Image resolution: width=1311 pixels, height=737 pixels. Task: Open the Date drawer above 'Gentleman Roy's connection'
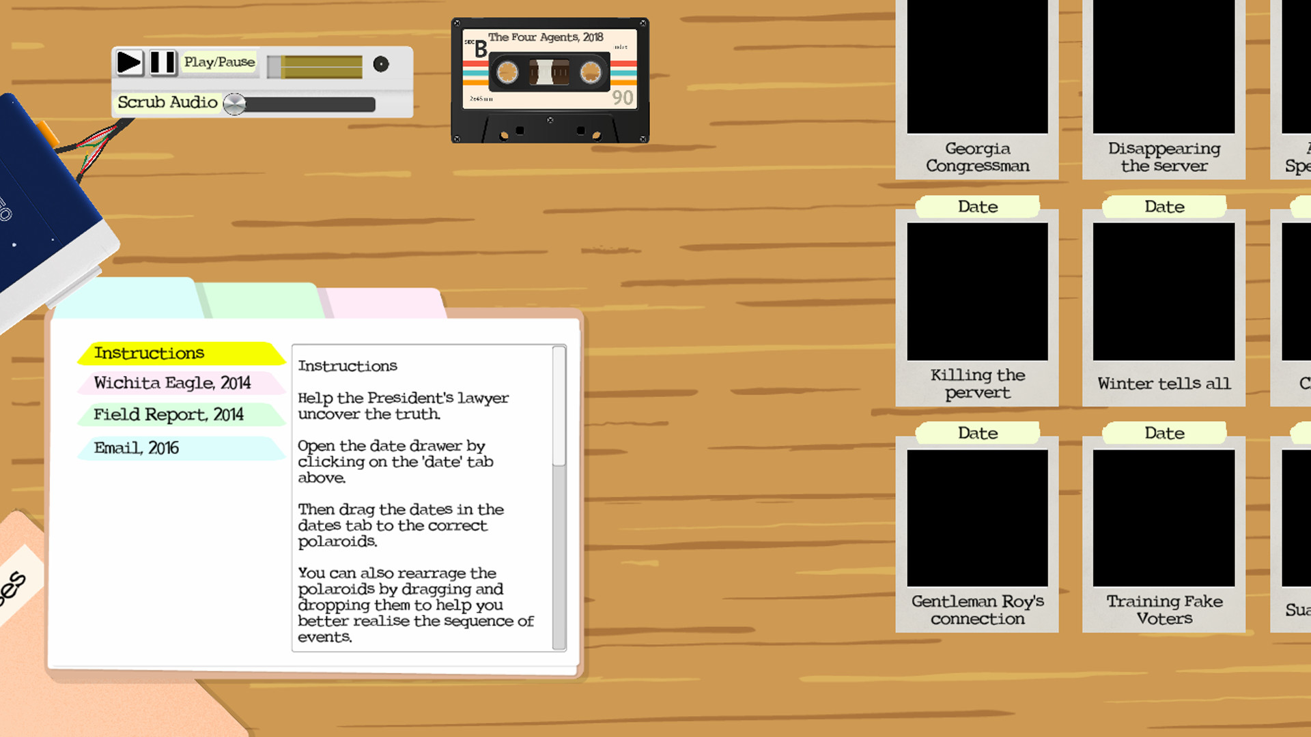978,433
